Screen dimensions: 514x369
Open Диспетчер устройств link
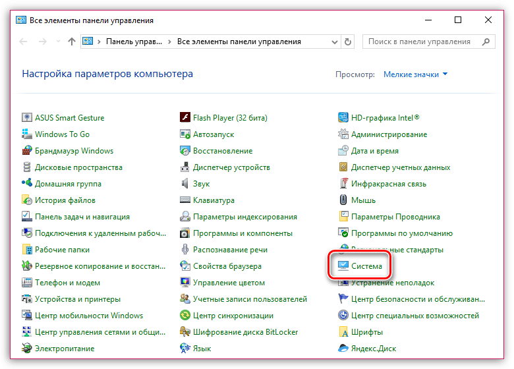tap(231, 167)
